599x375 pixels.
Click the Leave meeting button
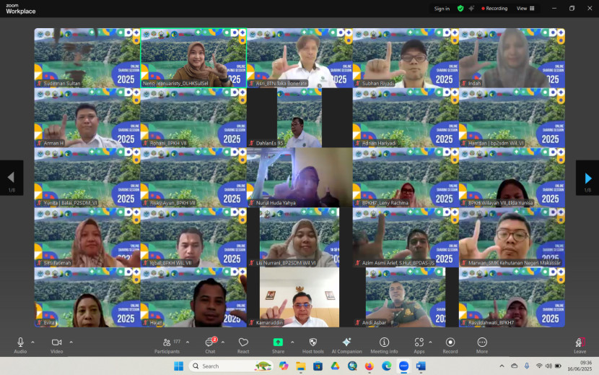click(x=580, y=345)
